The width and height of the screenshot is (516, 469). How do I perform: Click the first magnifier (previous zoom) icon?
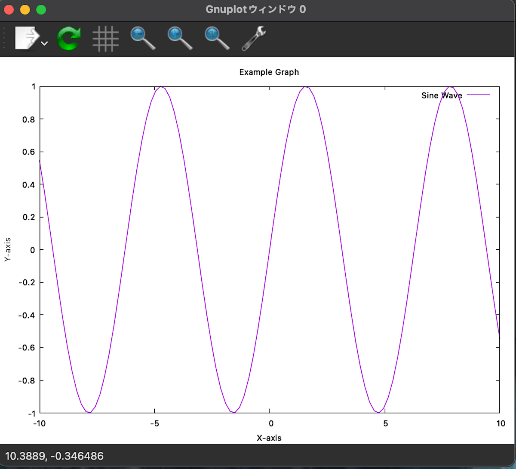point(143,39)
